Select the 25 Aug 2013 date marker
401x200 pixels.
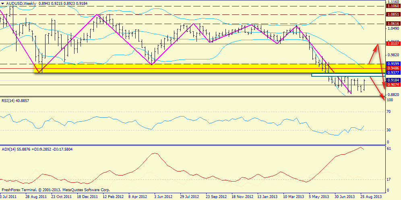tap(370, 197)
